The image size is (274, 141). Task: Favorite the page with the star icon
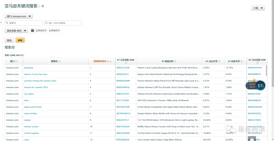(x=43, y=6)
